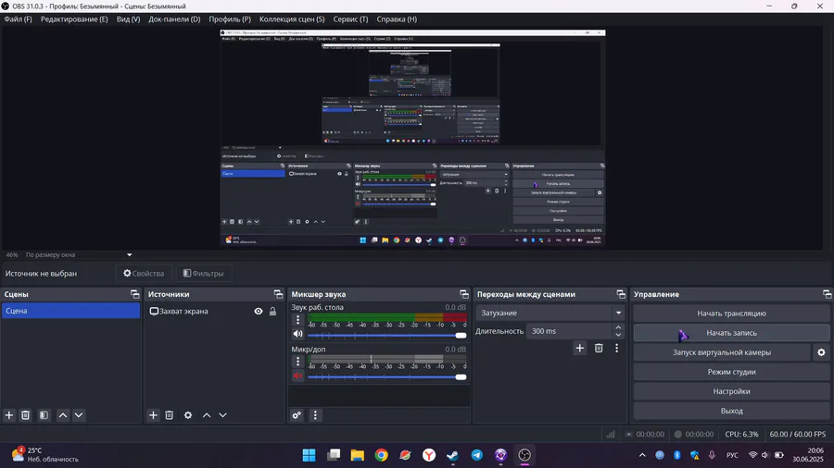The width and height of the screenshot is (834, 468).
Task: Undock the Источники panel
Action: pyautogui.click(x=278, y=294)
